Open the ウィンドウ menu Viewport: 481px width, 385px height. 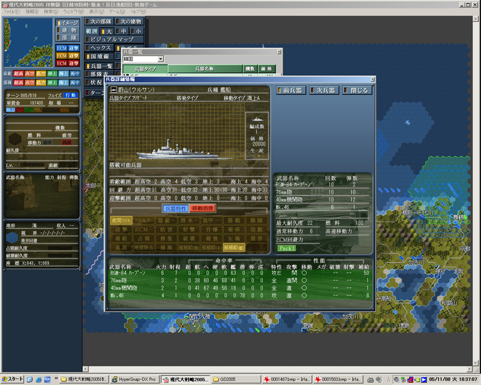(x=73, y=11)
